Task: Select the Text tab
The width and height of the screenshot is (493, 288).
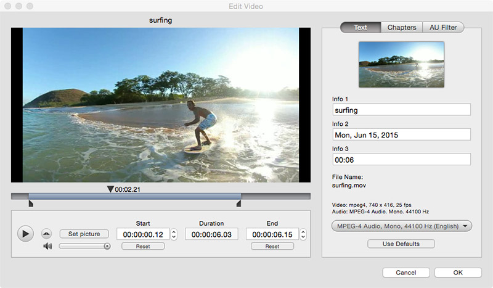Action: tap(361, 27)
